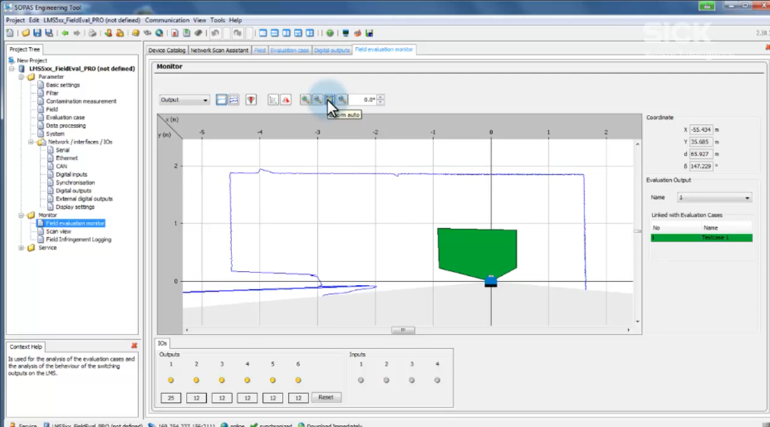Click the horizontal scrollbar below the plot

[403, 330]
